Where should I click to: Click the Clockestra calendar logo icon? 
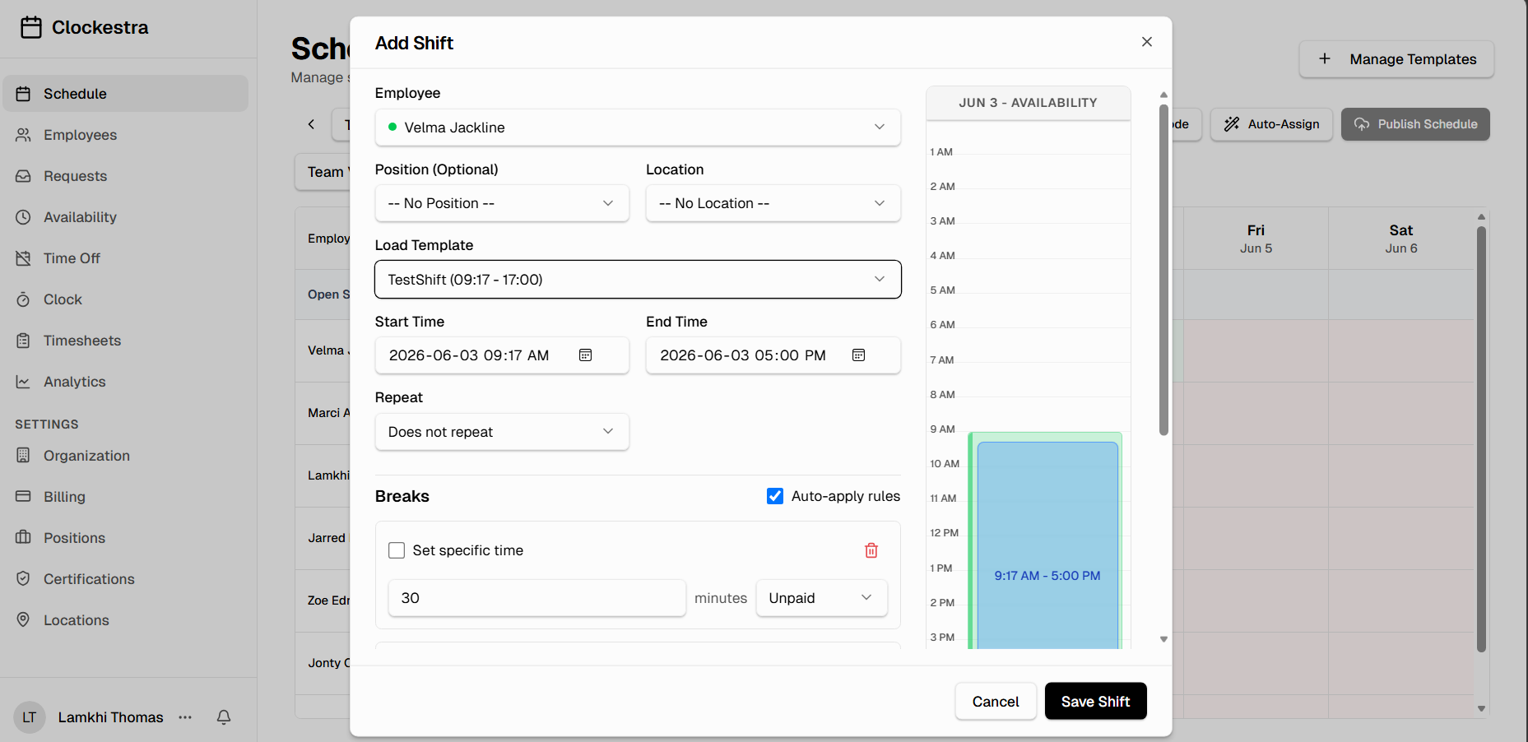point(31,27)
